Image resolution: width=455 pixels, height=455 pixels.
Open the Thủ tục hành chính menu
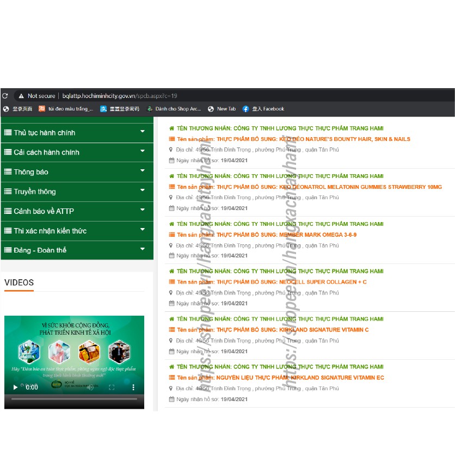77,133
